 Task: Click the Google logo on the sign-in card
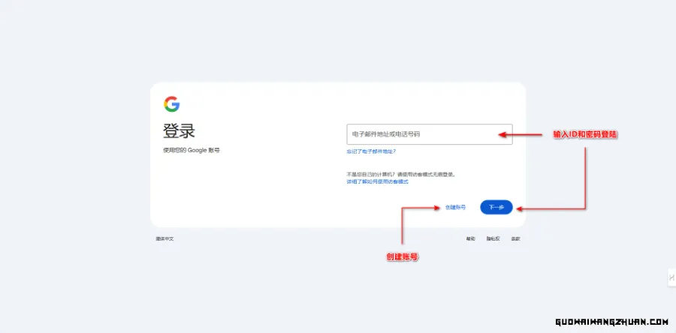pyautogui.click(x=171, y=104)
